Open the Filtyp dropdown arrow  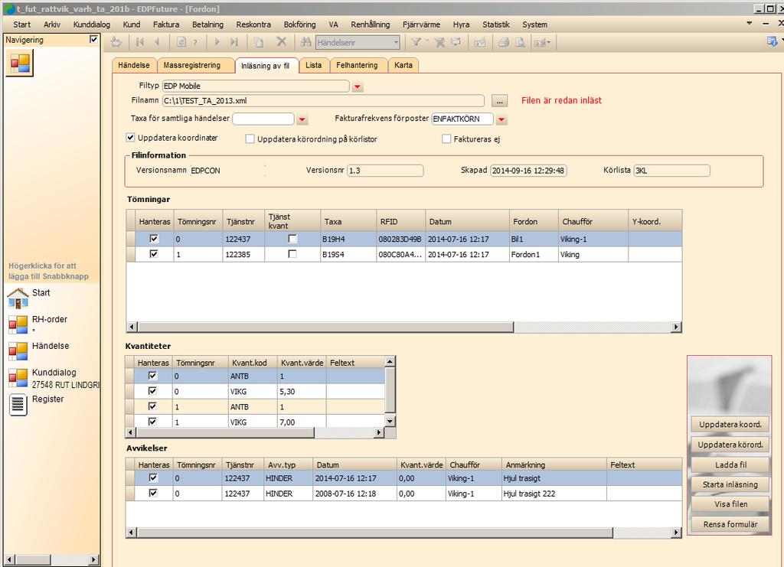357,86
